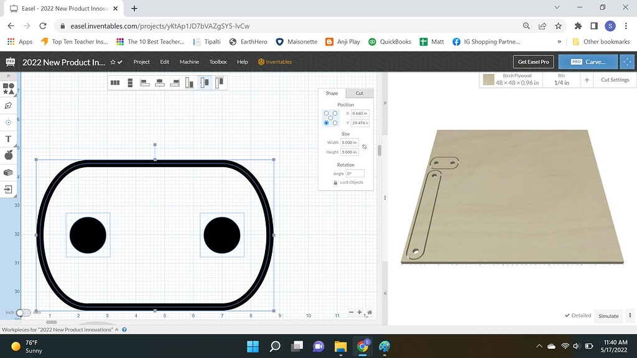Image resolution: width=637 pixels, height=358 pixels.
Task: Select the bottom-left position anchor radio
Action: tap(326, 123)
